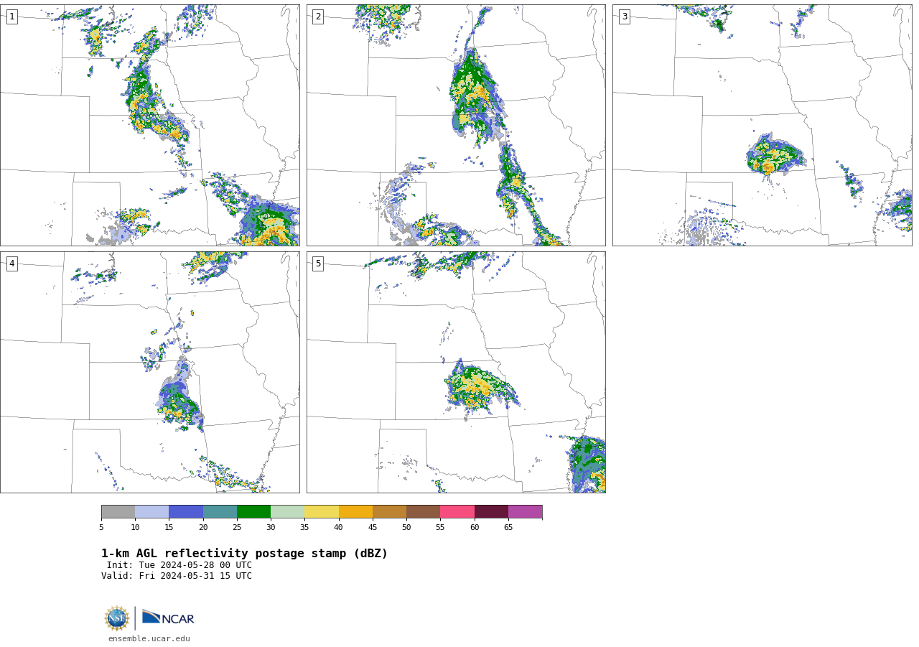Click the colorbar tick label 30
The image size is (919, 647).
click(271, 528)
